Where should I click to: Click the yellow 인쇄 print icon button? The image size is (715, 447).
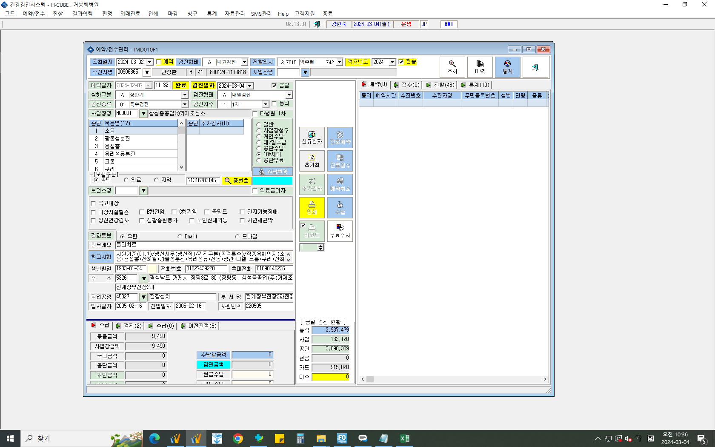point(312,208)
